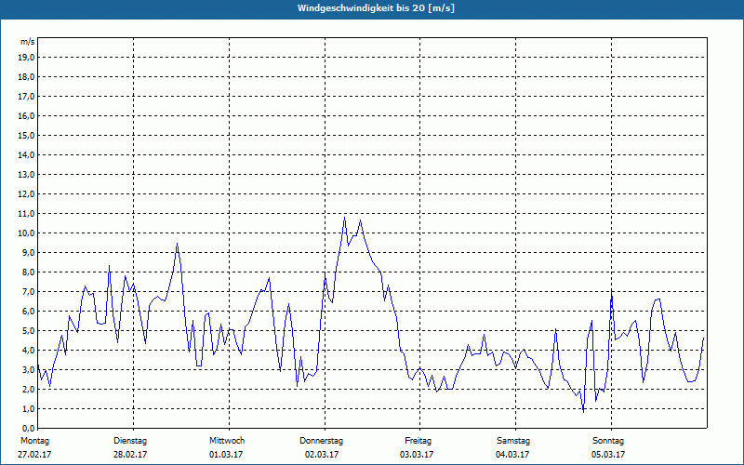Click the lowest wind dip before Sonntag
Image resolution: width=744 pixels, height=465 pixels.
(583, 412)
